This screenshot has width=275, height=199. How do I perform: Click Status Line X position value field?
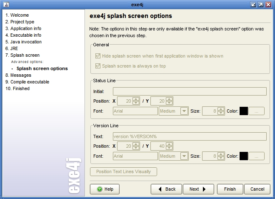coord(125,101)
